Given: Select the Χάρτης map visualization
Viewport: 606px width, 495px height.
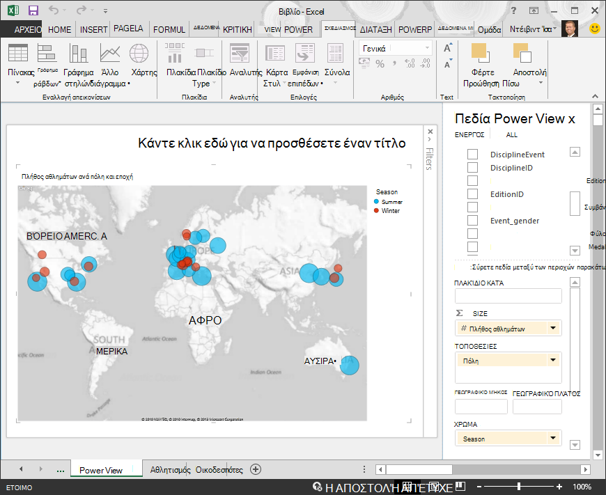Looking at the screenshot, I should click(x=139, y=53).
